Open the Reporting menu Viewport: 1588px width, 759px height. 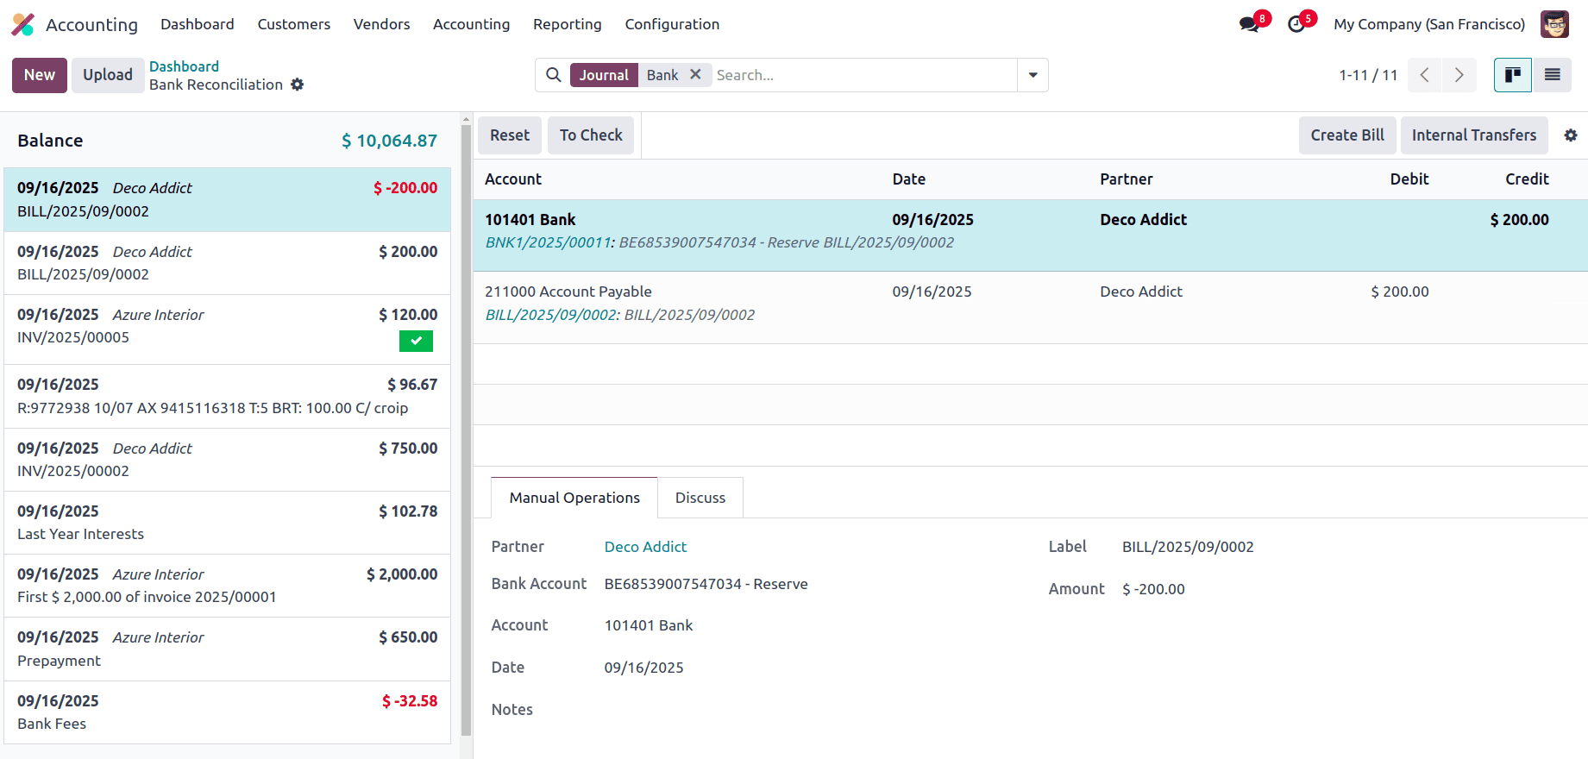coord(568,24)
